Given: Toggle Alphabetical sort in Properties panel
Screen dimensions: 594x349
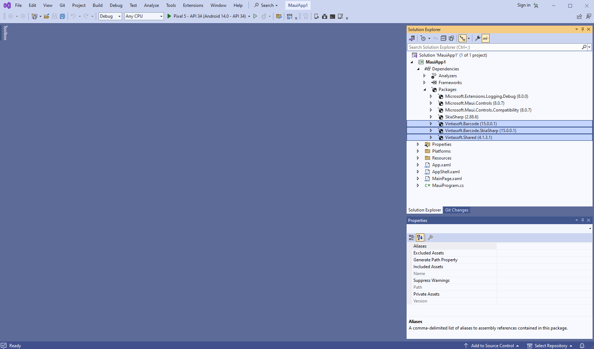Looking at the screenshot, I should tap(420, 237).
